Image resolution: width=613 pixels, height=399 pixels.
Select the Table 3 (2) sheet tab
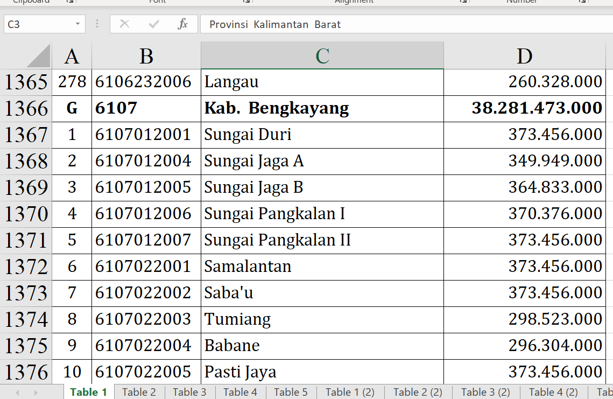(485, 392)
